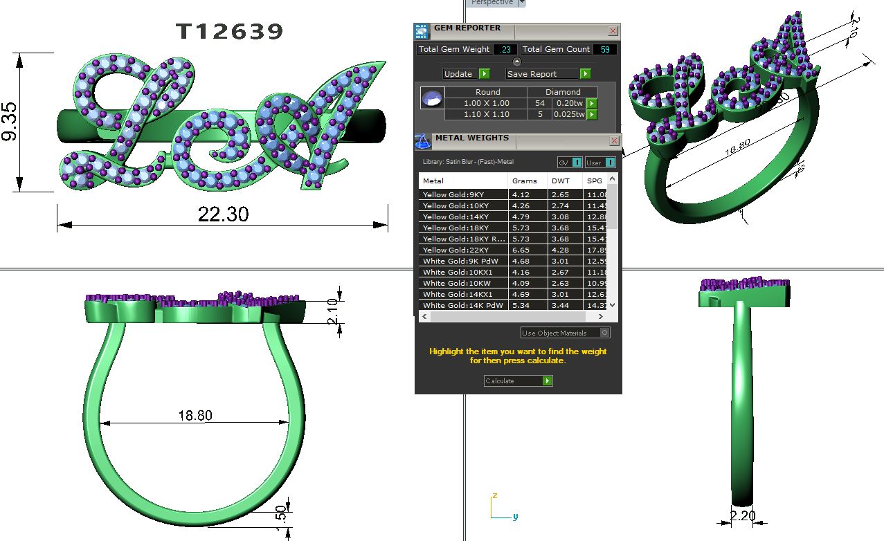Select the White Gold:10KW row

tap(465, 283)
